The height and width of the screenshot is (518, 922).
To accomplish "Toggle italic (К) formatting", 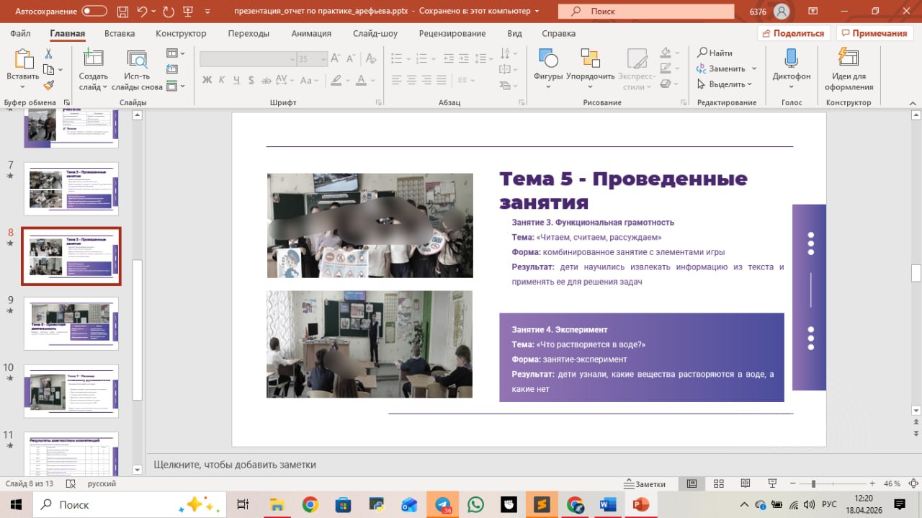I will coord(223,80).
